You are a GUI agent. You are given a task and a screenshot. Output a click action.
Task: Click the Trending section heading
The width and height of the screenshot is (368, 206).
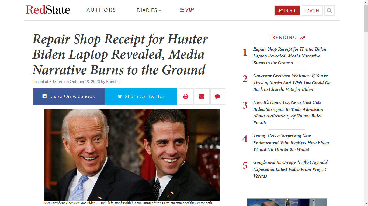287,38
